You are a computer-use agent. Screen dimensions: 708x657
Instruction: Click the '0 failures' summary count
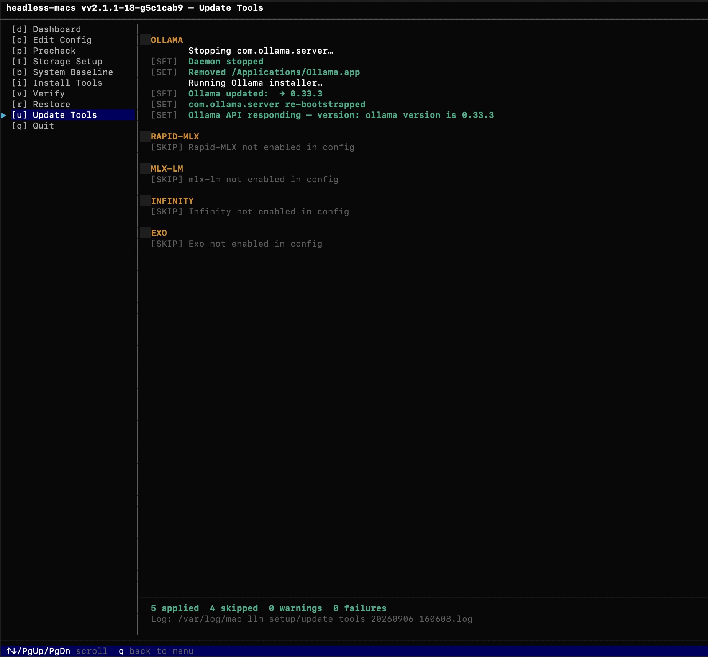360,608
